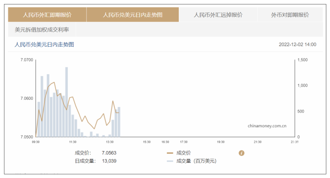Open the 外币对即期报价 tab
The height and width of the screenshot is (178, 330).
click(x=290, y=15)
